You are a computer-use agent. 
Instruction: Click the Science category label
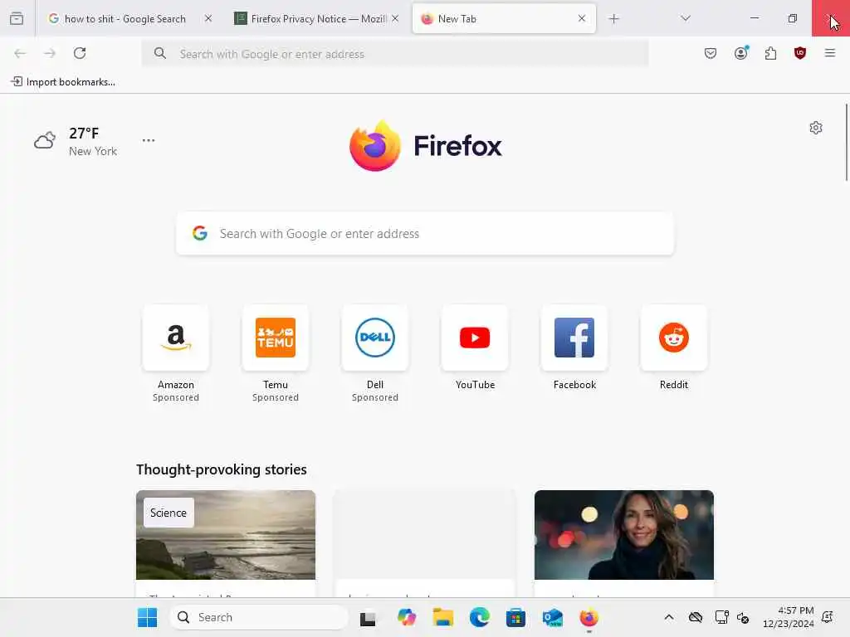pos(169,513)
